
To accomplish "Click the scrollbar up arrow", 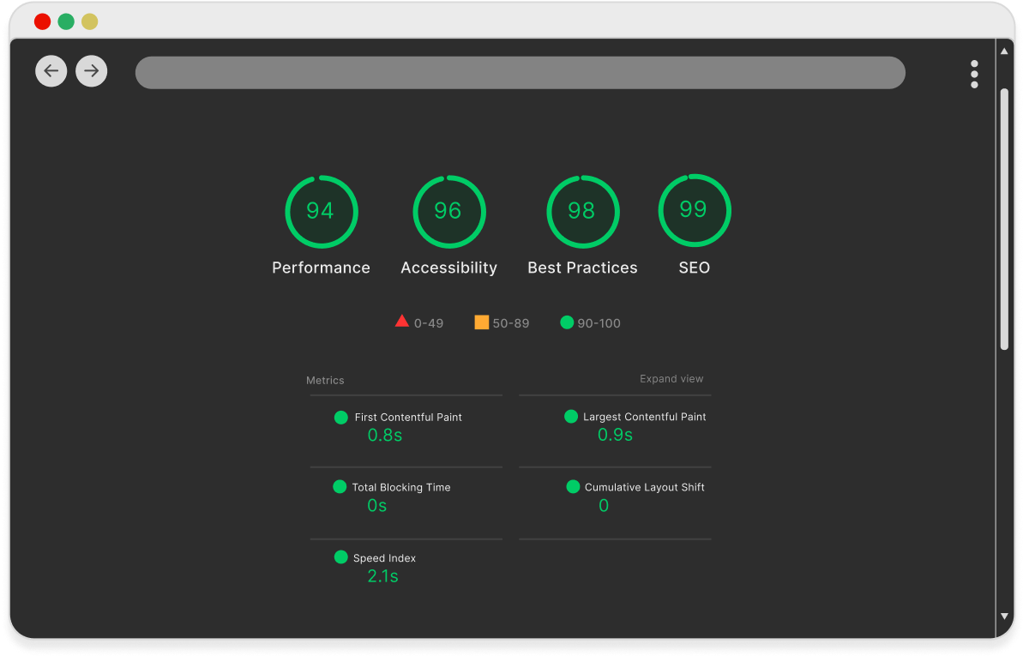I will [x=1004, y=51].
